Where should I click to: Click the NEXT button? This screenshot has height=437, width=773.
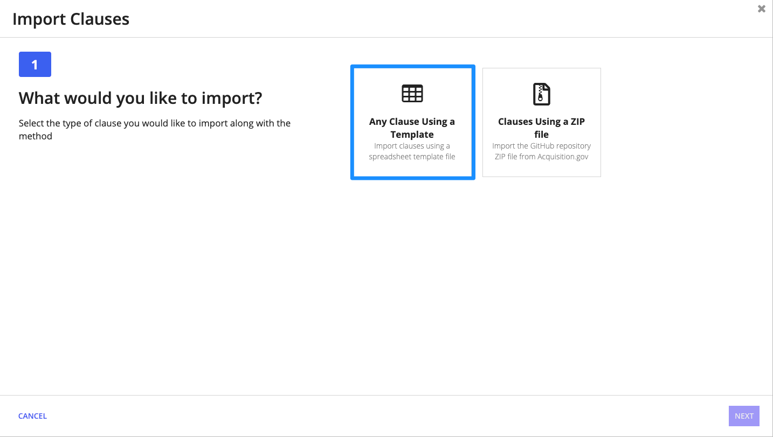coord(744,416)
